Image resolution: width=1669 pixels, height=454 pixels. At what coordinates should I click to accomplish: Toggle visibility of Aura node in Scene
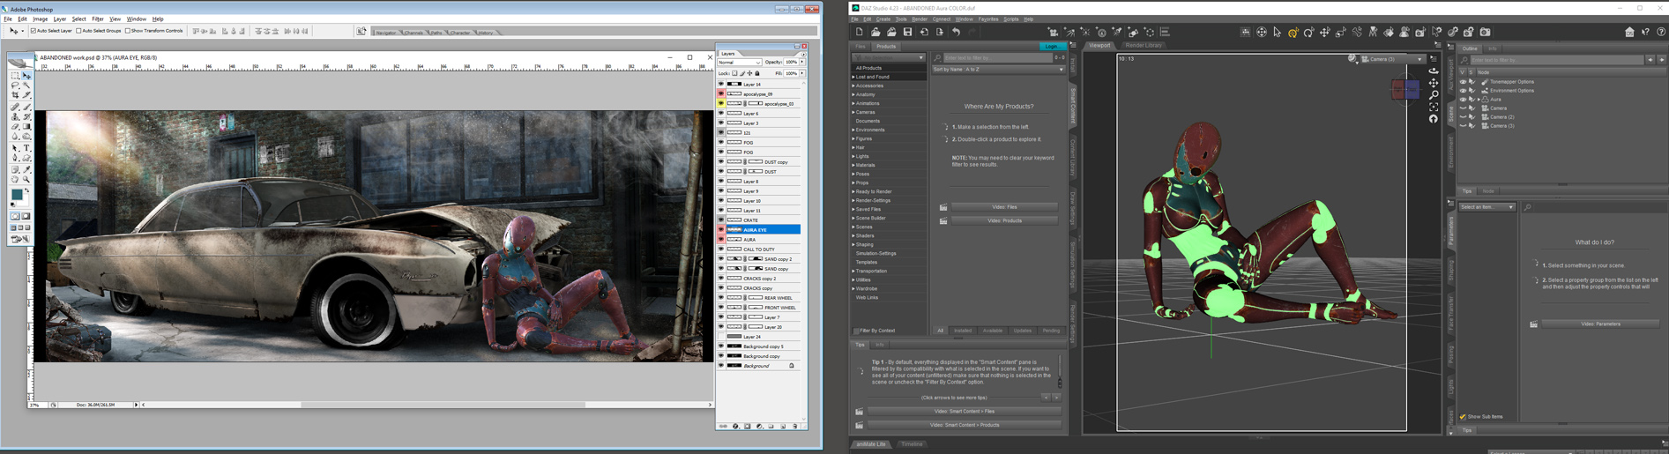(1463, 100)
